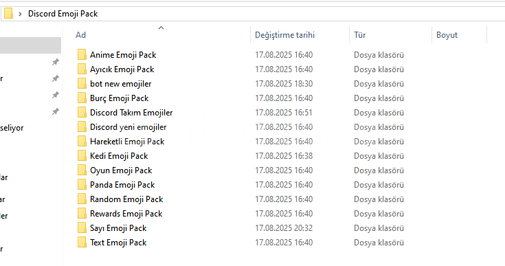505x266 pixels.
Task: Click the folder icon in address bar
Action: (x=9, y=14)
